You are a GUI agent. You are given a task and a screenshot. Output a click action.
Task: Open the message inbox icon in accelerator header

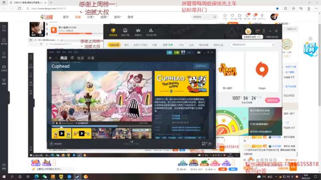point(257,31)
